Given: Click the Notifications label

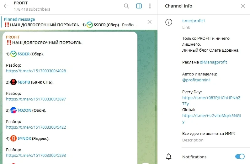Looking at the screenshot, I should tap(194, 157).
